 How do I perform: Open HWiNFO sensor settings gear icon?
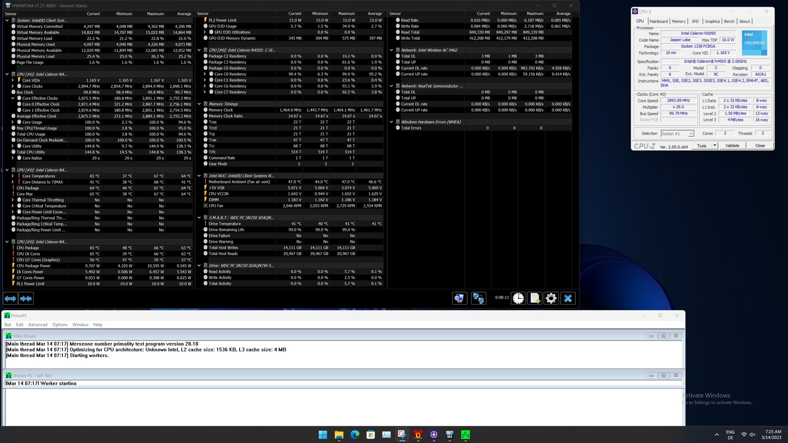tap(551, 299)
